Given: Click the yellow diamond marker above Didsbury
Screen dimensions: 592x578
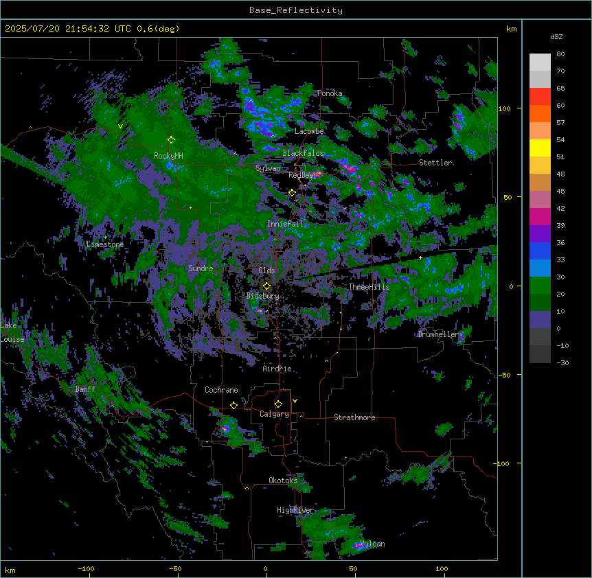Looking at the screenshot, I should [x=267, y=286].
